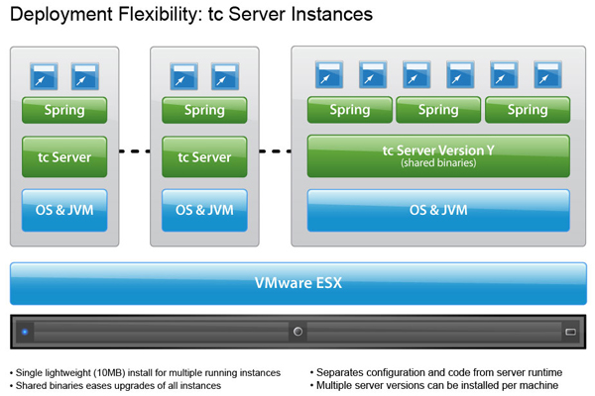Click the VMware ESX layer bar
This screenshot has height=396, width=595.
click(x=298, y=283)
